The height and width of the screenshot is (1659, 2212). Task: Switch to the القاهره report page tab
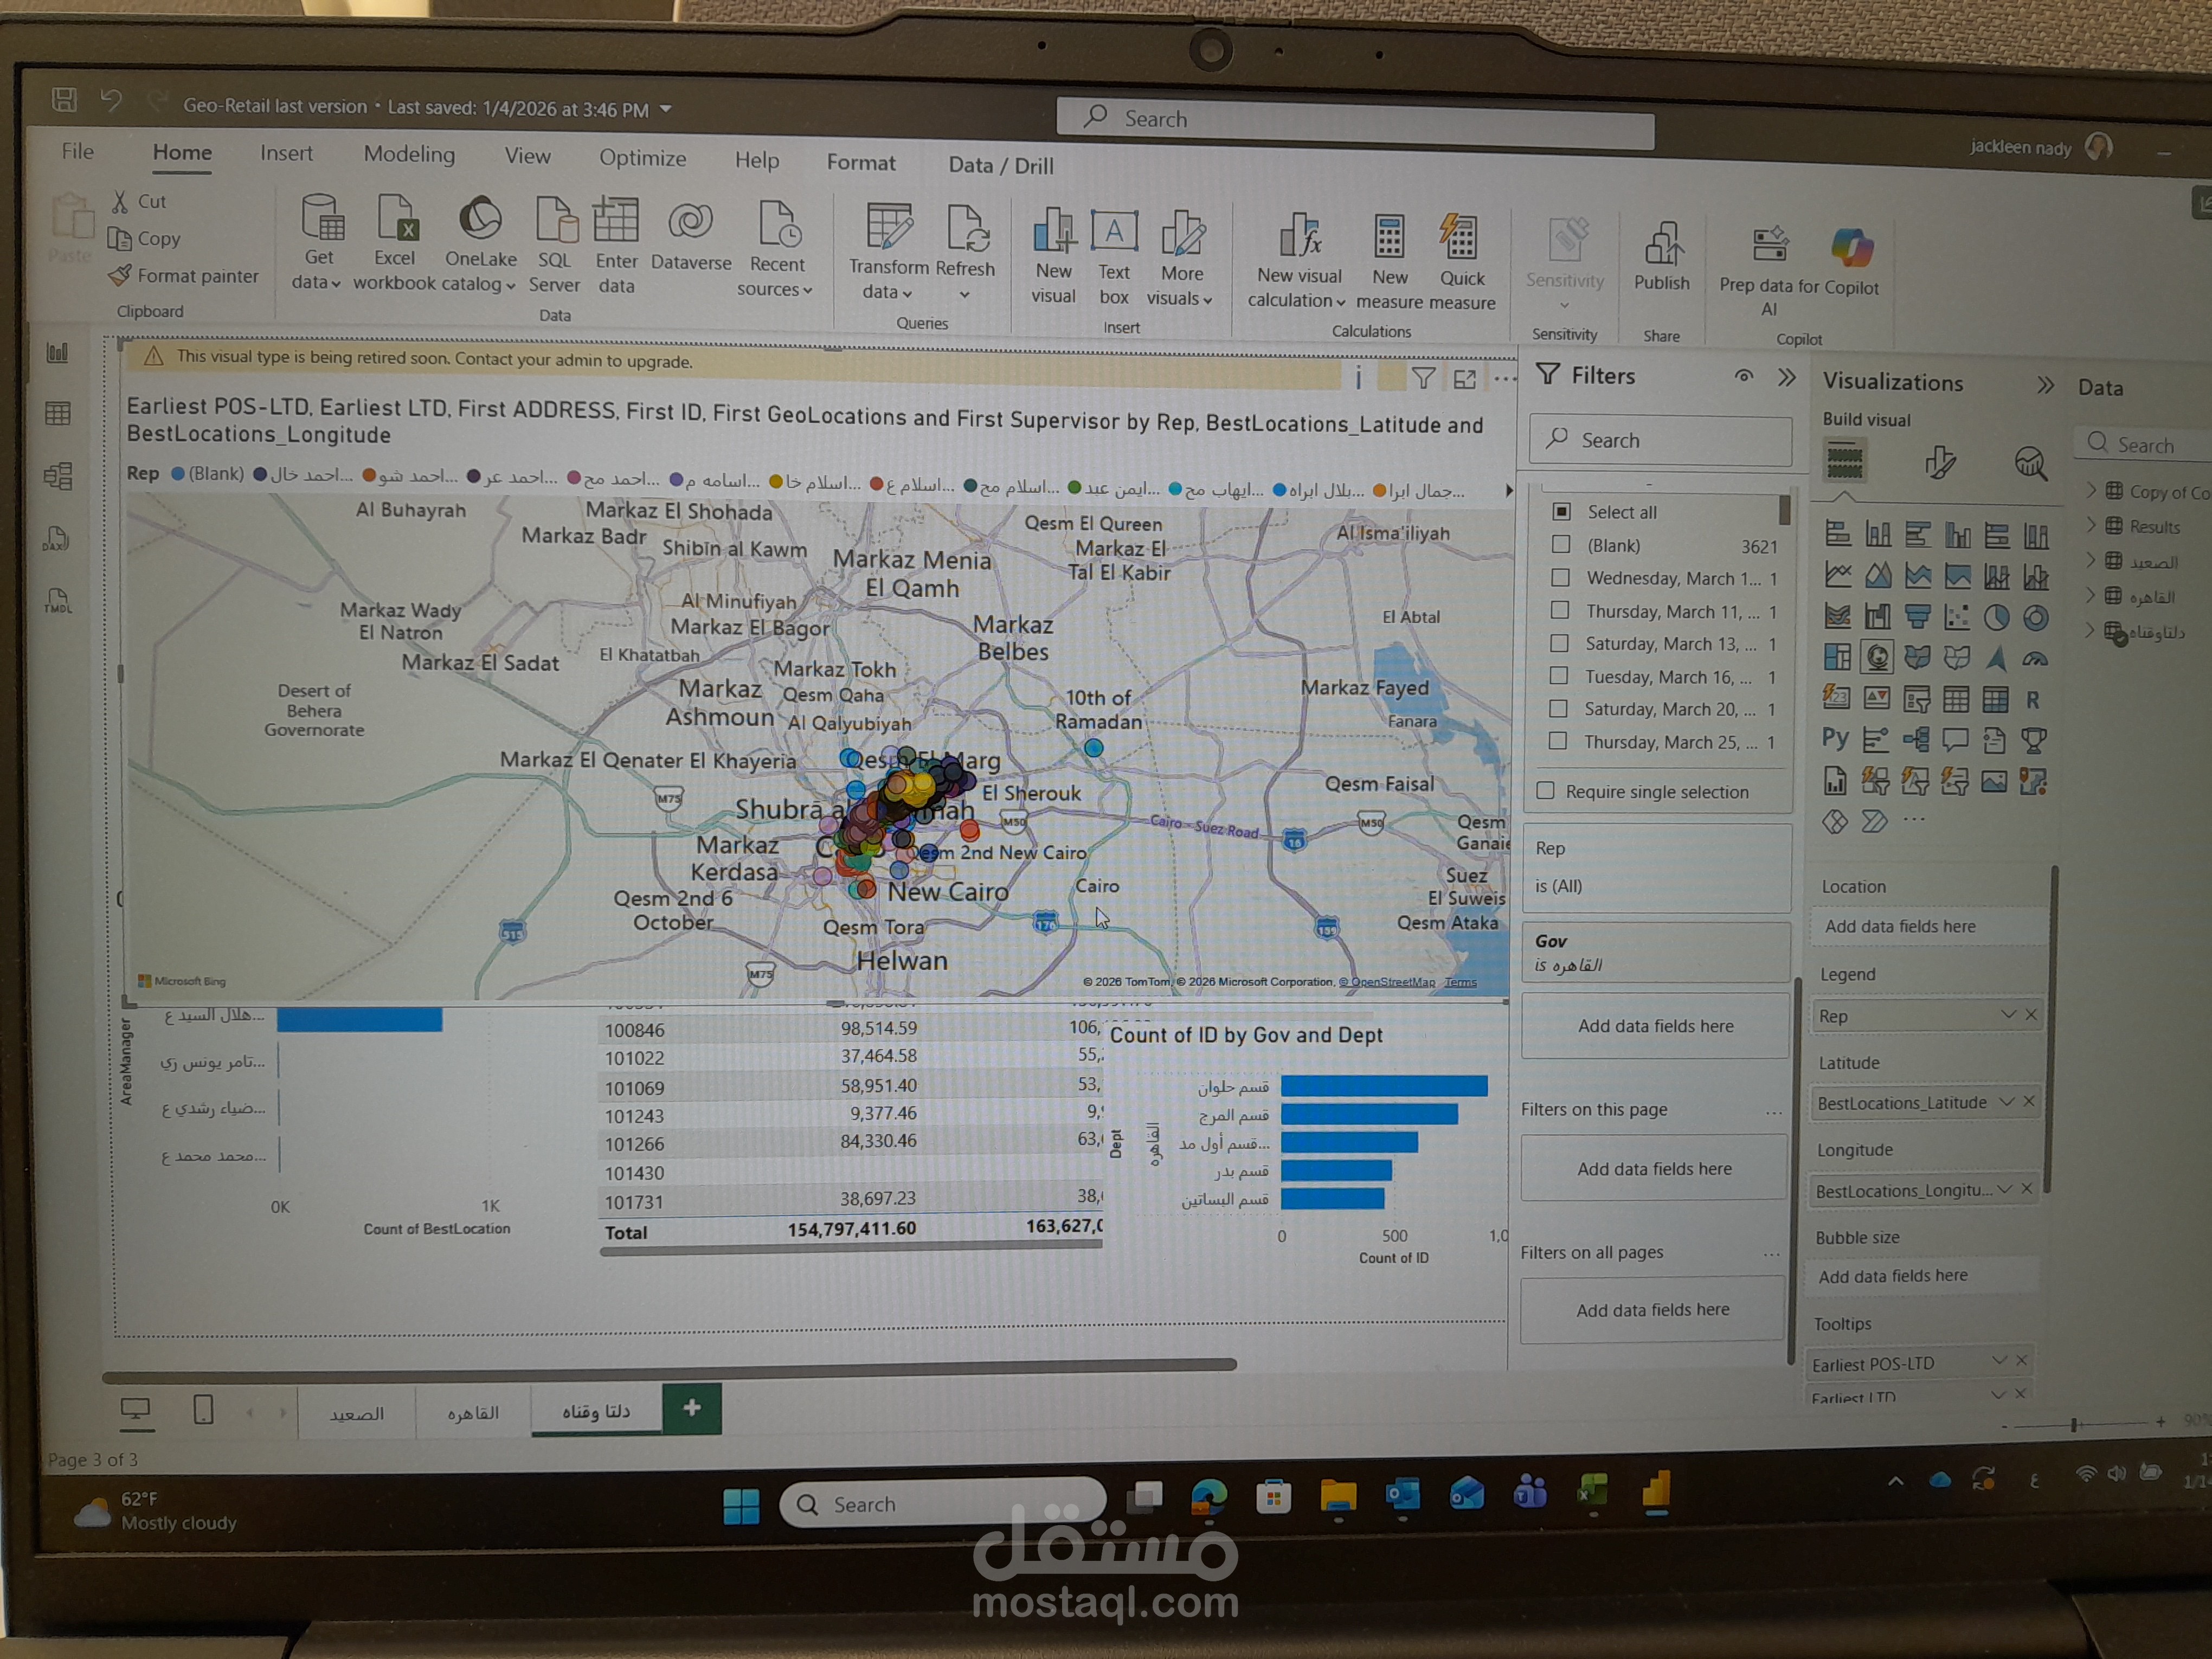473,1412
